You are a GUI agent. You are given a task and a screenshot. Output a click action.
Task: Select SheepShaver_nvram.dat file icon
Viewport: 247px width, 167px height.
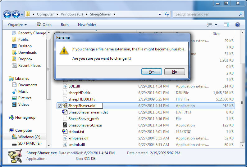point(65,112)
